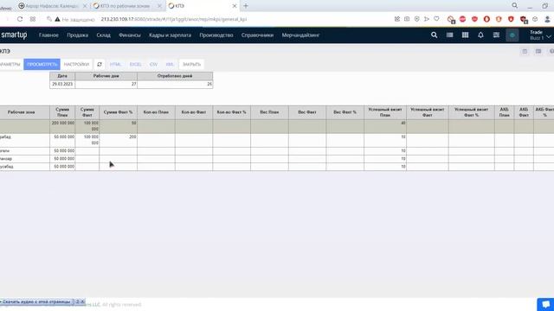Click the extensions cube icon in browser toolbar

[x=535, y=19]
